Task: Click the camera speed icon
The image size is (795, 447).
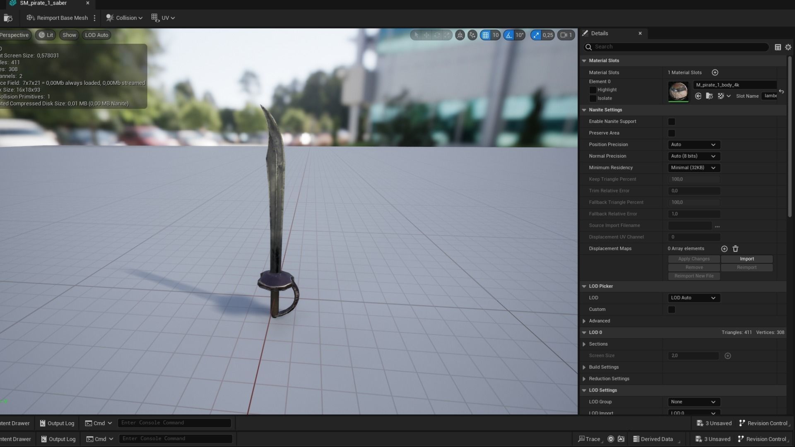Action: (564, 35)
